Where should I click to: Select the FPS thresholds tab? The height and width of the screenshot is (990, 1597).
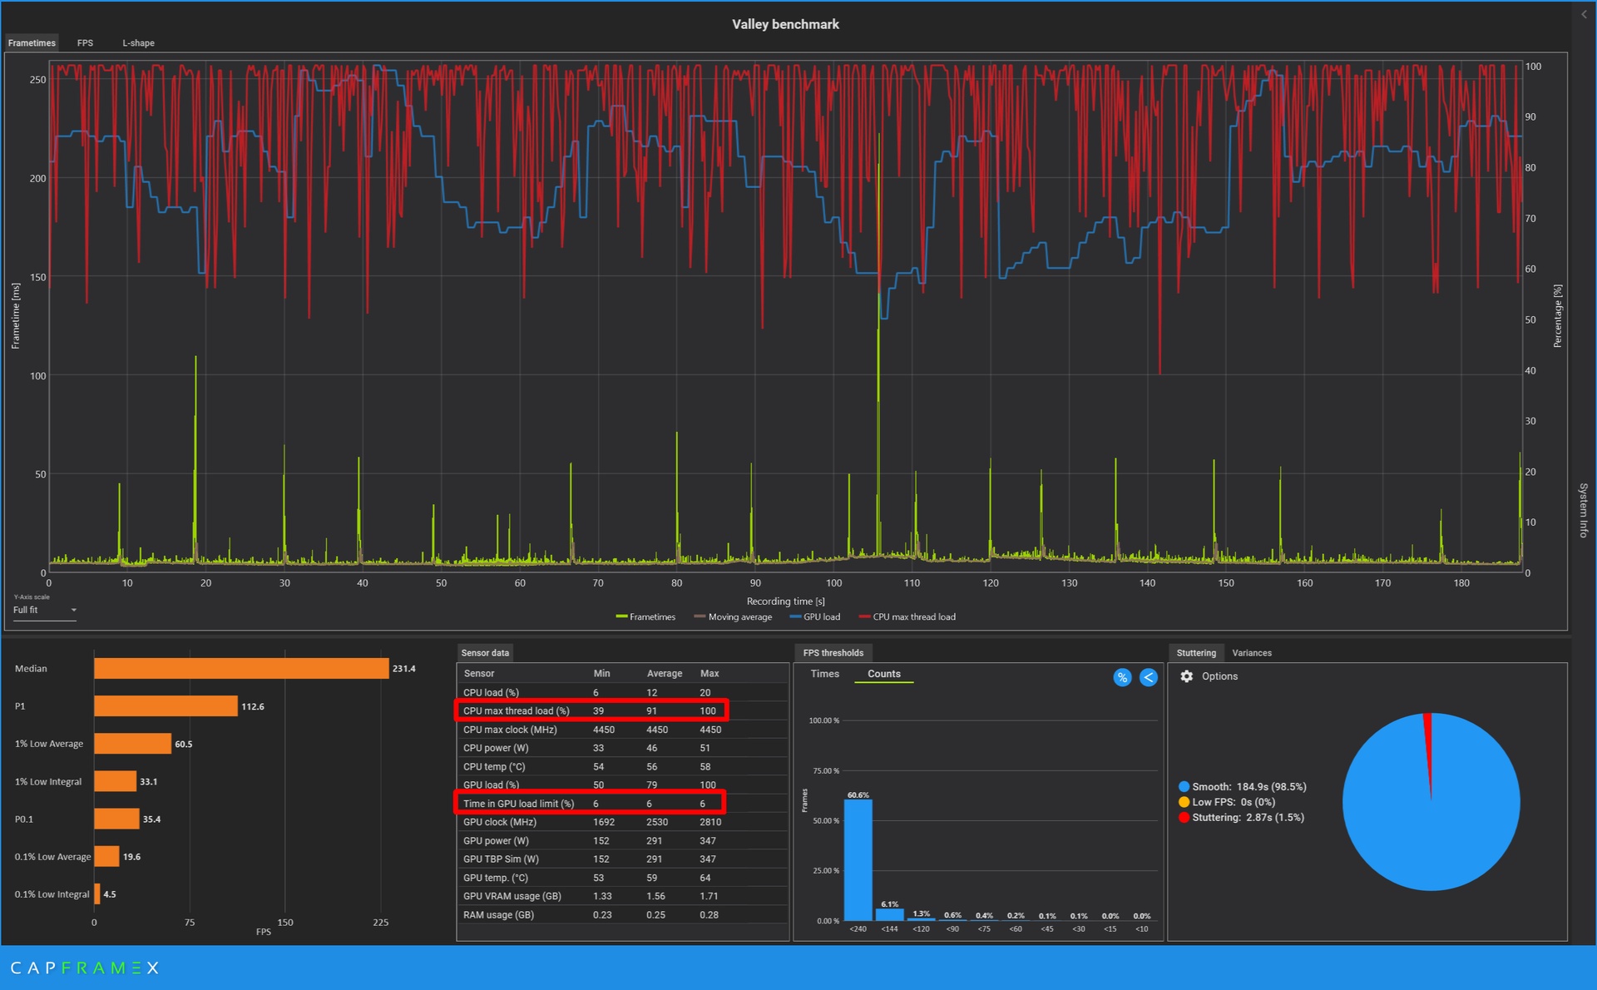tap(833, 653)
